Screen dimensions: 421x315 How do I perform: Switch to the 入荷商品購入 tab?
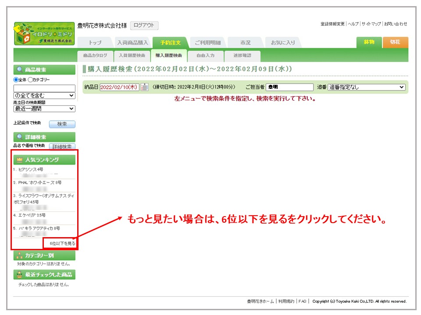(133, 43)
